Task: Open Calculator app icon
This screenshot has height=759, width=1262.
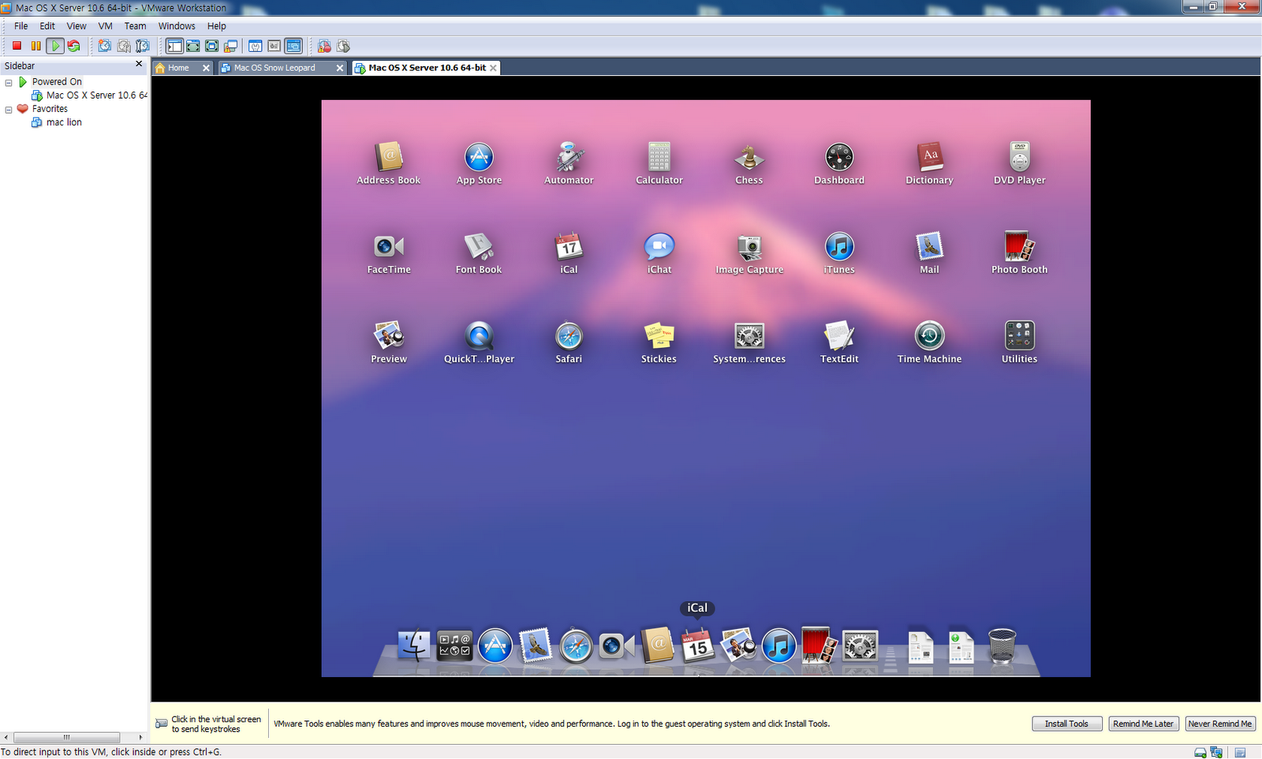Action: click(x=659, y=163)
